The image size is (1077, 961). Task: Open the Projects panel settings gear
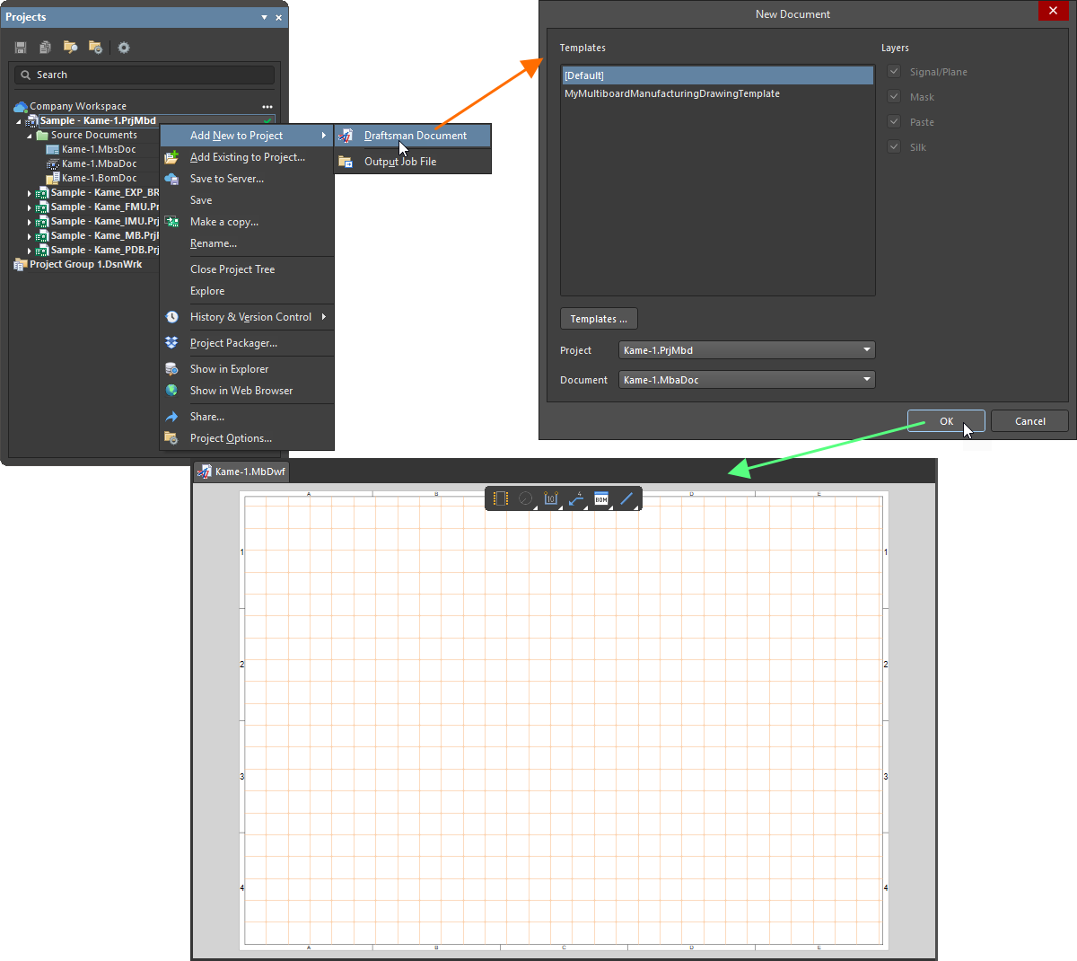(123, 47)
